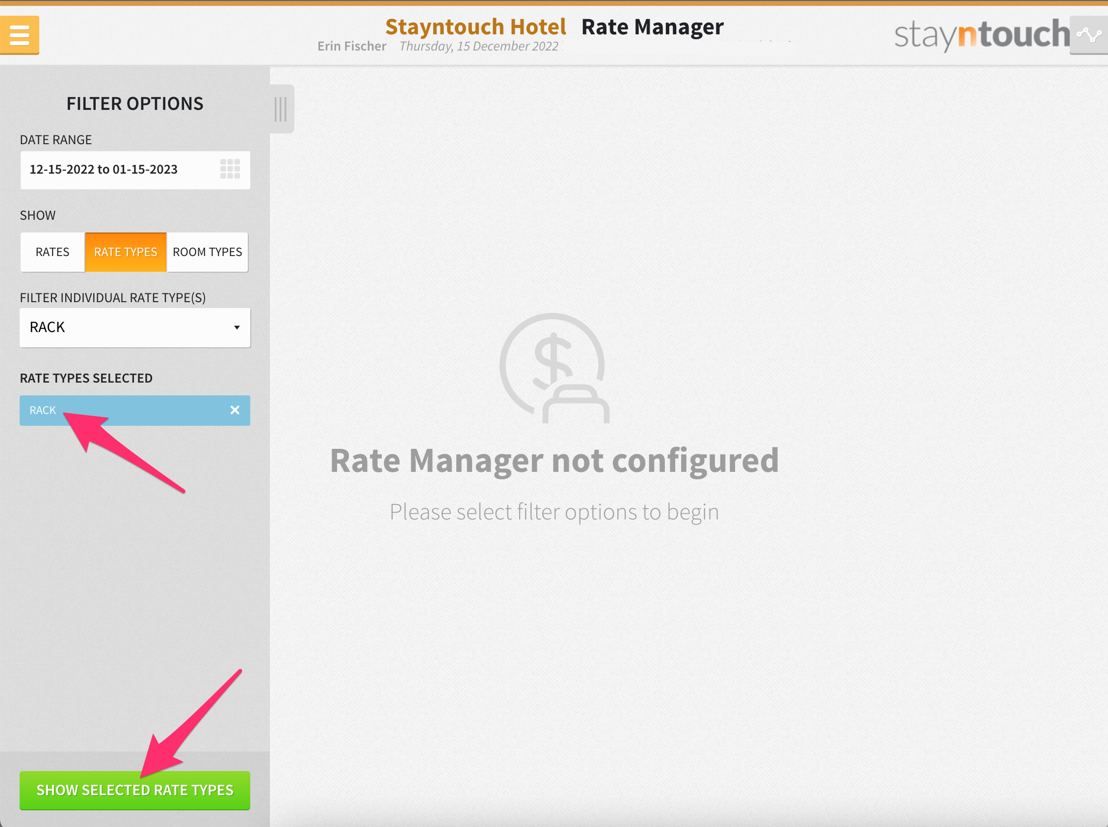Click the Filter Options panel header
This screenshot has width=1108, height=827.
(134, 103)
